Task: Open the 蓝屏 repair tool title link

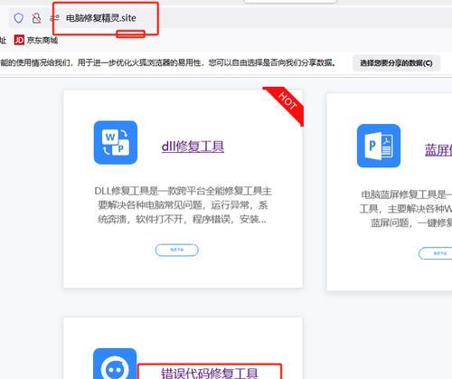Action: (438, 150)
